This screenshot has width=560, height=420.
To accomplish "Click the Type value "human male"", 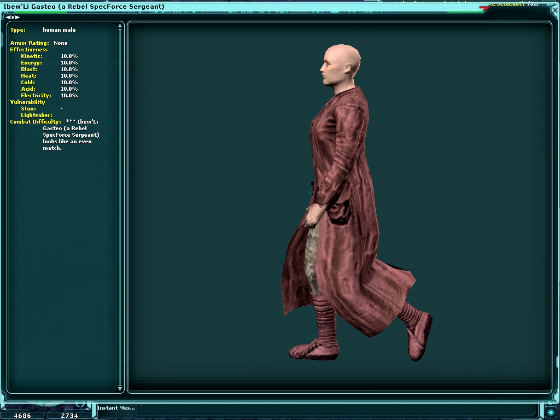I will (x=59, y=30).
